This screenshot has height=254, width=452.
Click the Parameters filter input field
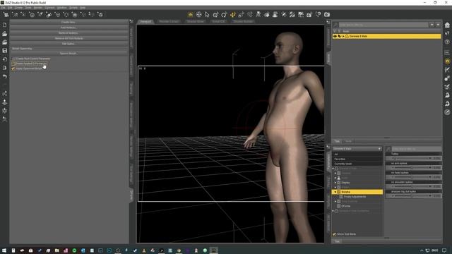(x=416, y=149)
